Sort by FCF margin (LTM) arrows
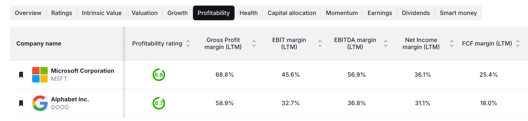Screen dimensions: 528x121 tap(518, 43)
